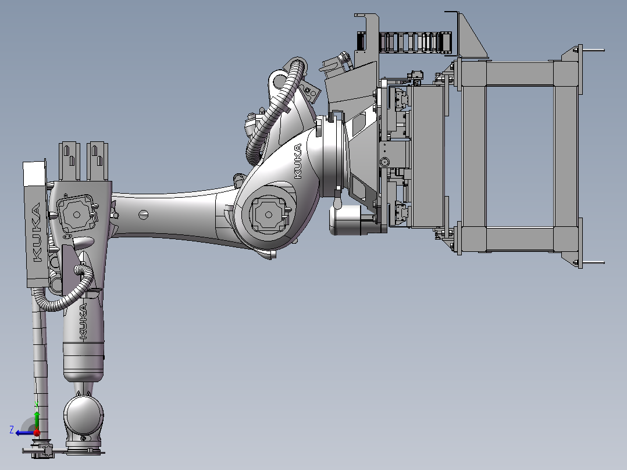Screen dimensions: 627x470
Task: Select the slotted screw head on the forearm
Action: [x=144, y=215]
